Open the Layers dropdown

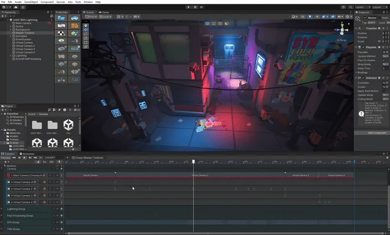click(x=362, y=7)
